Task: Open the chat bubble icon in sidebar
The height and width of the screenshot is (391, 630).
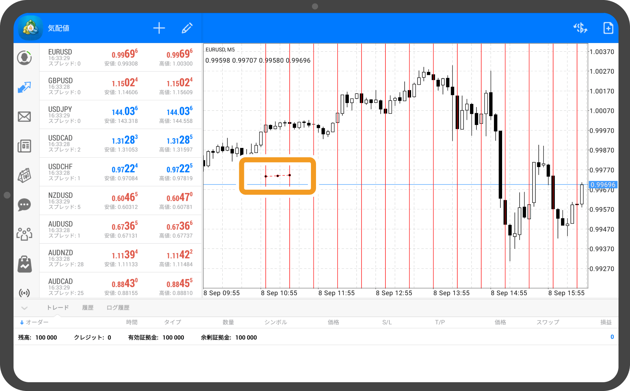Action: (24, 205)
